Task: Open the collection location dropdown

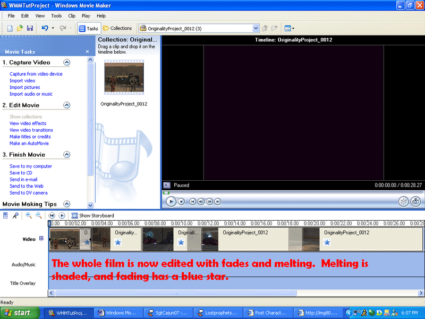Action: point(256,28)
